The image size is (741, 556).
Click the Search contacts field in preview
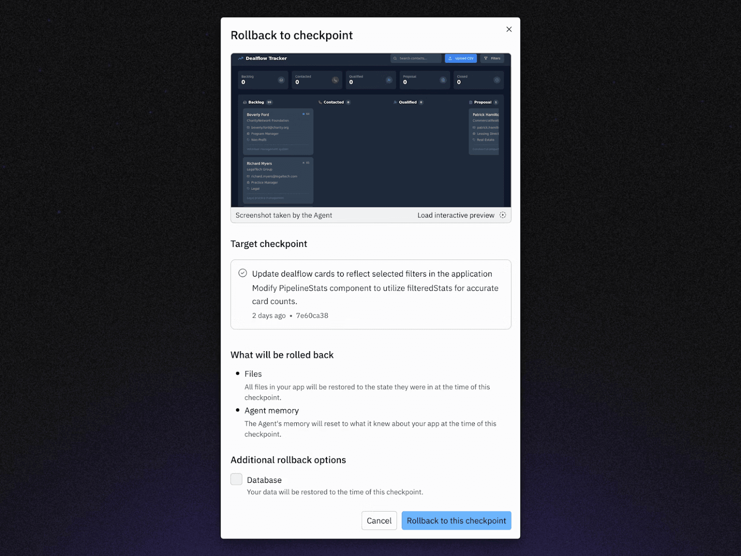[x=416, y=58]
